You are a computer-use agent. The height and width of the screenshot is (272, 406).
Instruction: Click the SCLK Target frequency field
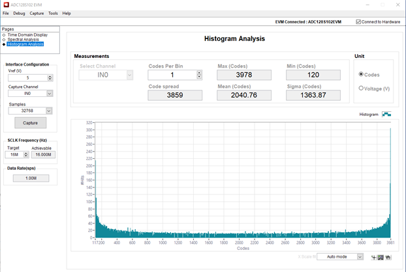coord(14,155)
